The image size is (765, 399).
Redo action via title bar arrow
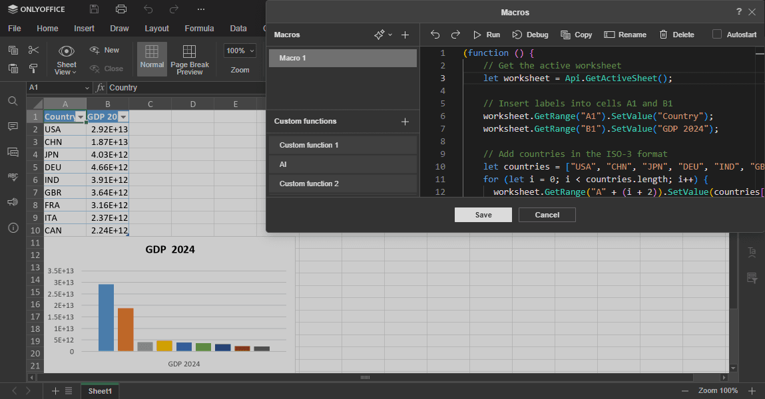tap(174, 9)
